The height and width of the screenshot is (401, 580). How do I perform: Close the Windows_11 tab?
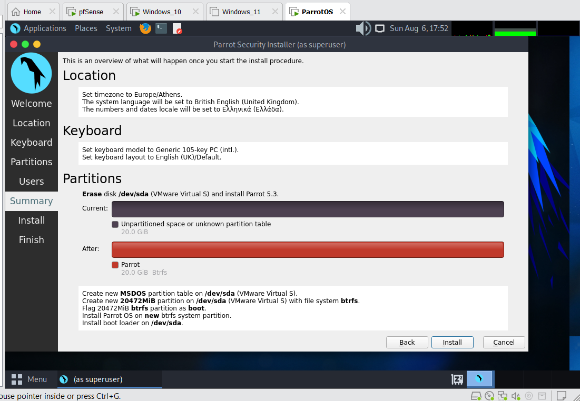coord(275,12)
